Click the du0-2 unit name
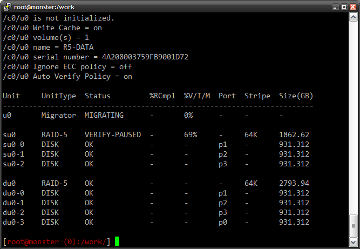This screenshot has width=360, height=249. [13, 213]
